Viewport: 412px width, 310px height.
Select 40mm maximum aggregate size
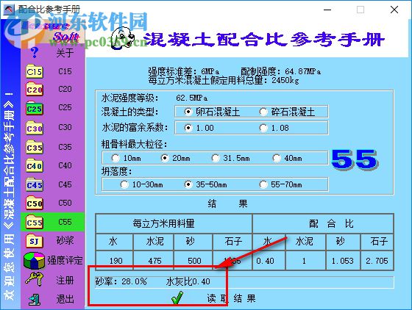click(x=277, y=158)
